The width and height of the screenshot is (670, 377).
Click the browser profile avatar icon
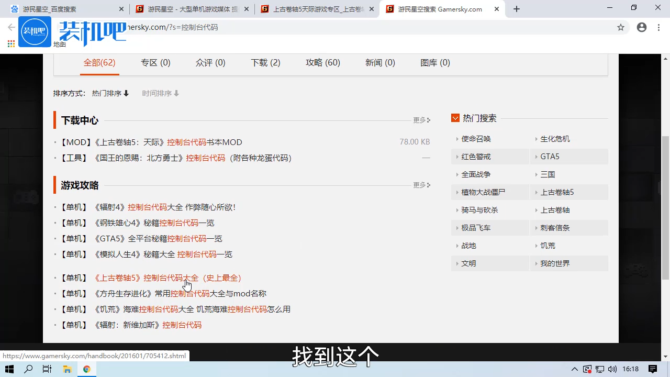pos(641,27)
